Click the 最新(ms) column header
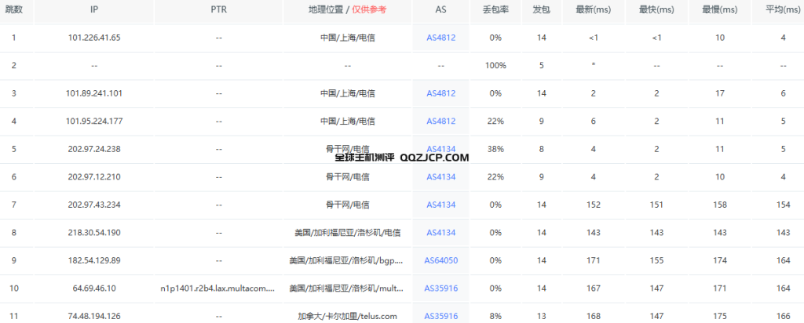The image size is (804, 323). click(x=594, y=9)
